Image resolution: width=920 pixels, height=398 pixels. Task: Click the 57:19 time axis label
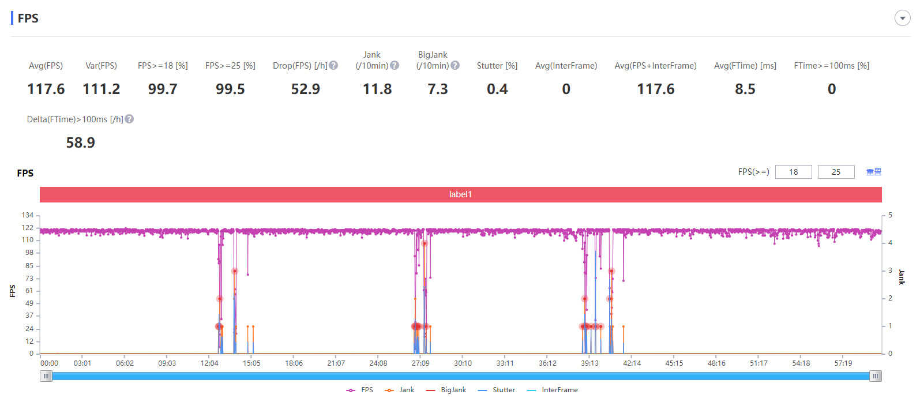pos(843,363)
